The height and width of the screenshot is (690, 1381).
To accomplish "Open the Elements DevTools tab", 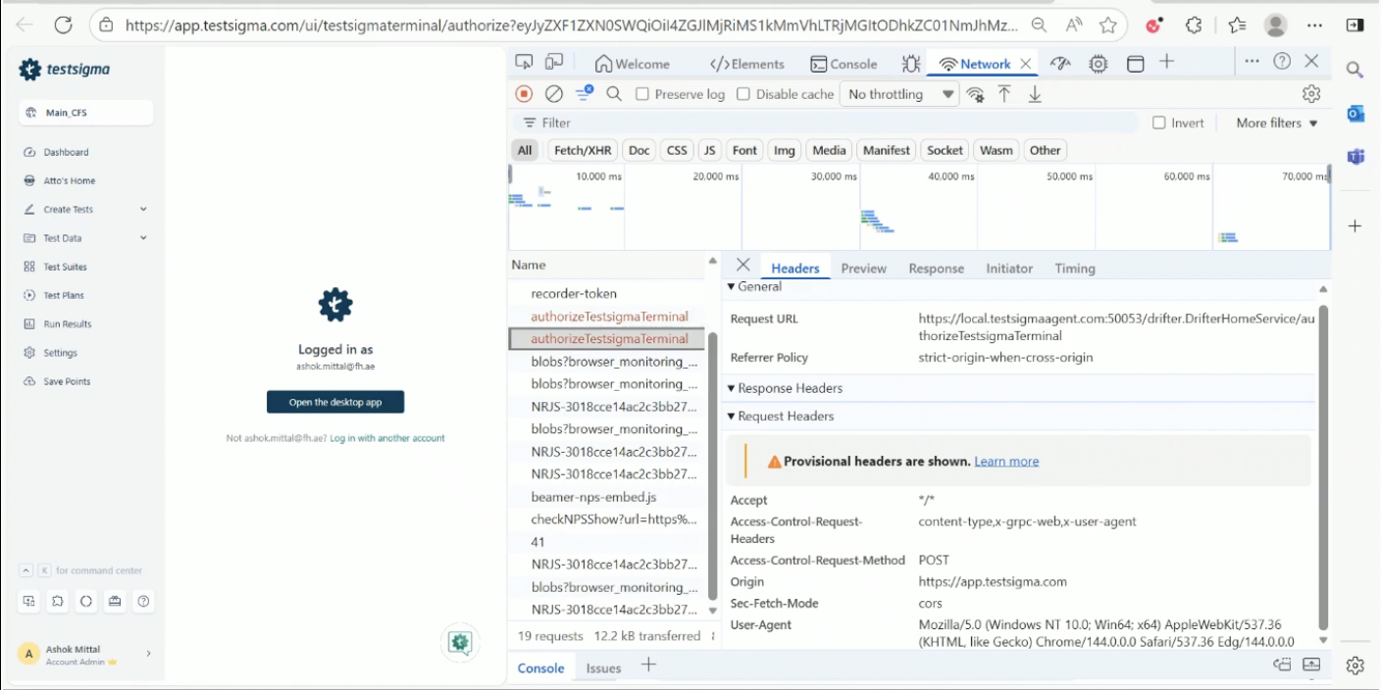I will pos(746,64).
